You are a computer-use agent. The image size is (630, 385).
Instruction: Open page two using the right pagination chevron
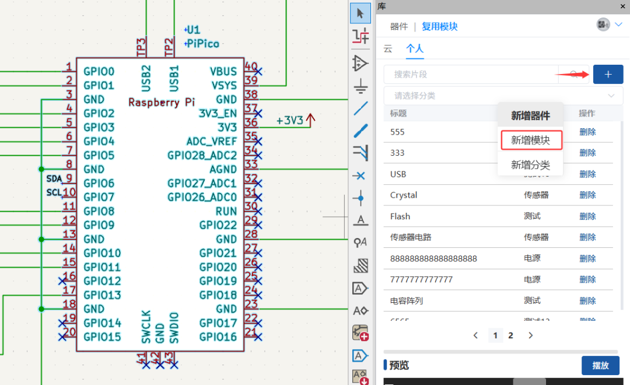point(530,335)
